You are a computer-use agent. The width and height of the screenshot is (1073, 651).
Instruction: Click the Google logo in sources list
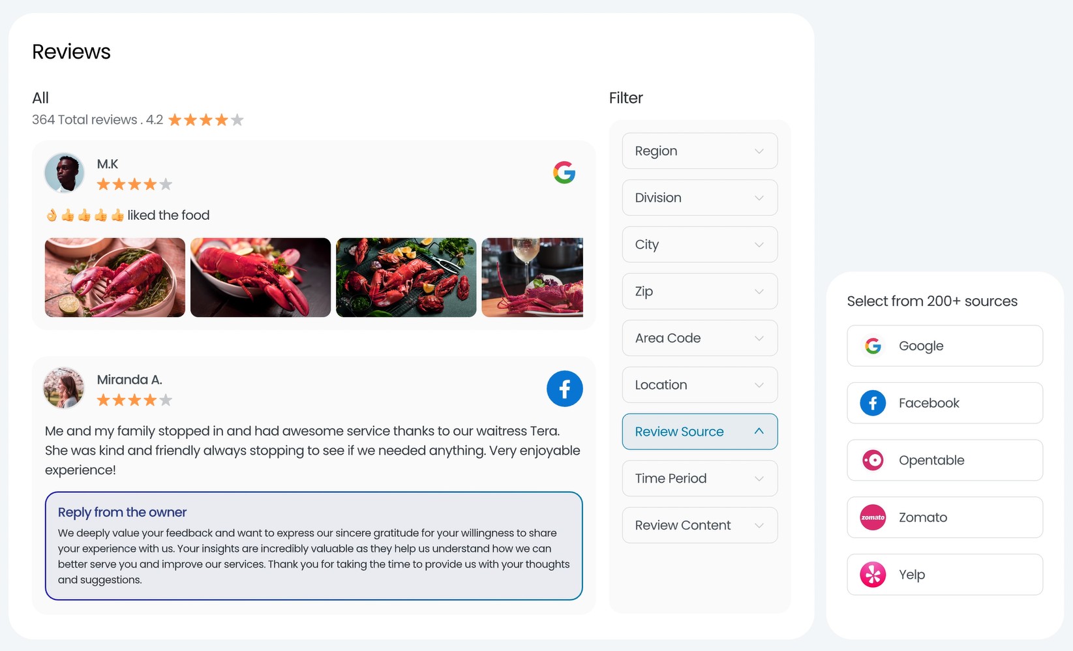click(873, 346)
